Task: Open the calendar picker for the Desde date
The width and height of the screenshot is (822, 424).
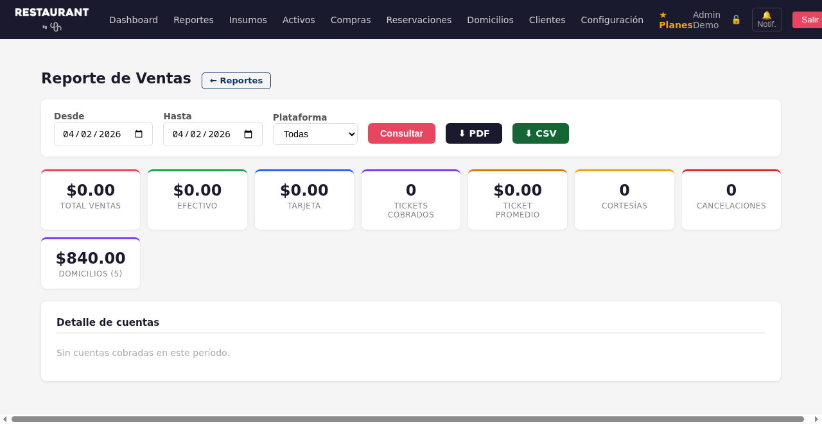Action: pyautogui.click(x=139, y=133)
